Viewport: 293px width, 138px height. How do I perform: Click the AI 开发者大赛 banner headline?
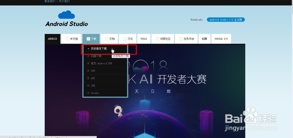click(x=173, y=80)
